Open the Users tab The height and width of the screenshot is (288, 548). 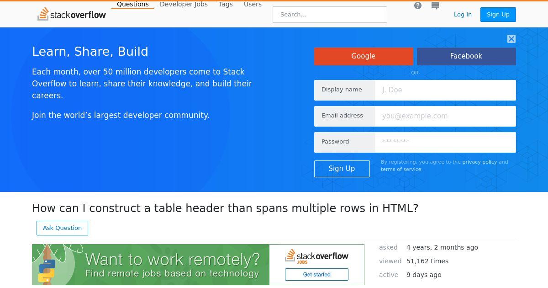[x=253, y=4]
